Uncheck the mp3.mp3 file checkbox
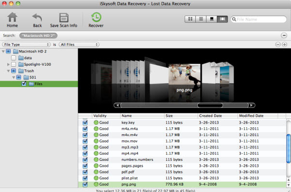Screen dimensions: 291x192 tap(85, 147)
